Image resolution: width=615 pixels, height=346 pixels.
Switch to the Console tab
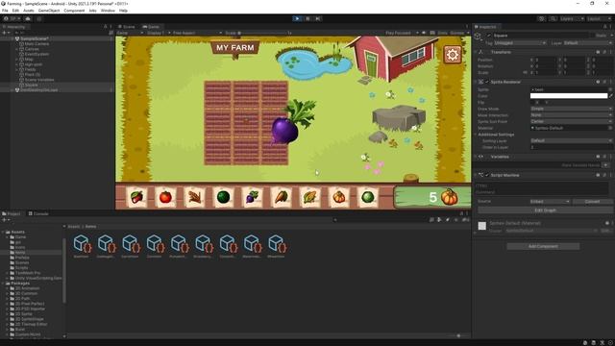(38, 213)
